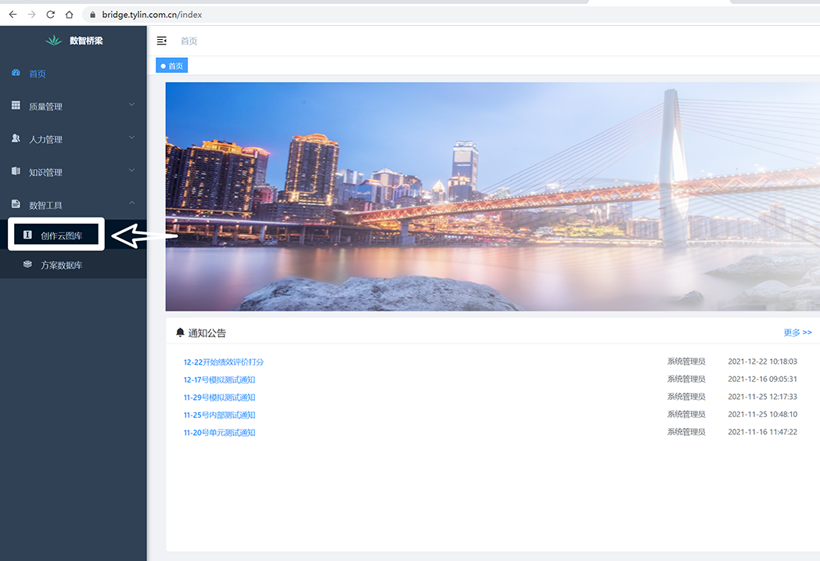
Task: Click the 人力管理 people icon
Action: [x=16, y=138]
